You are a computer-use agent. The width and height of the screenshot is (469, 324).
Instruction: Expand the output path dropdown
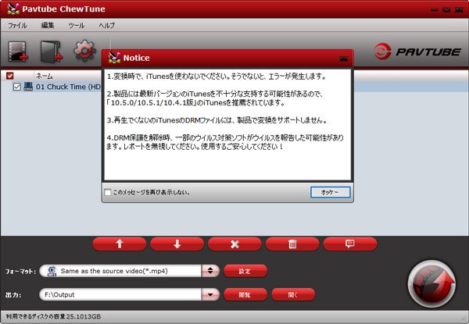(x=210, y=295)
